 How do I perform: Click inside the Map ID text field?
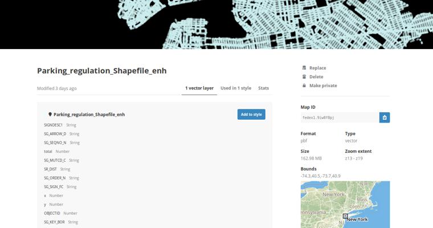click(340, 117)
